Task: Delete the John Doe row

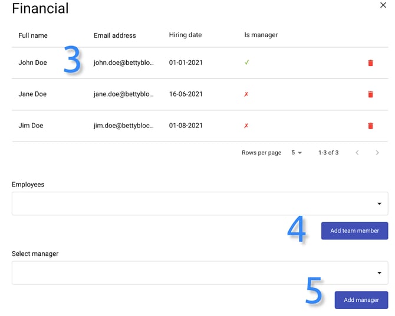Action: [370, 63]
